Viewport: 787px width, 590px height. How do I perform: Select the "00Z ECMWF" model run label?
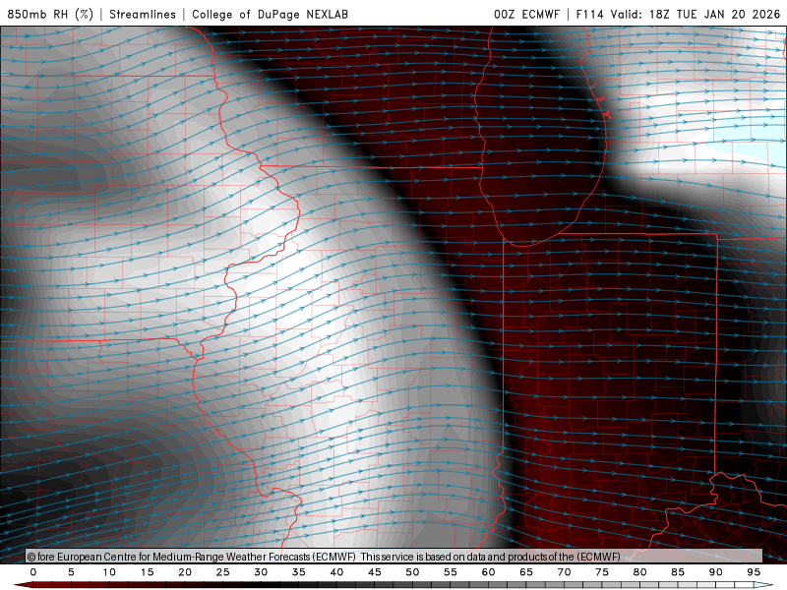coord(526,14)
